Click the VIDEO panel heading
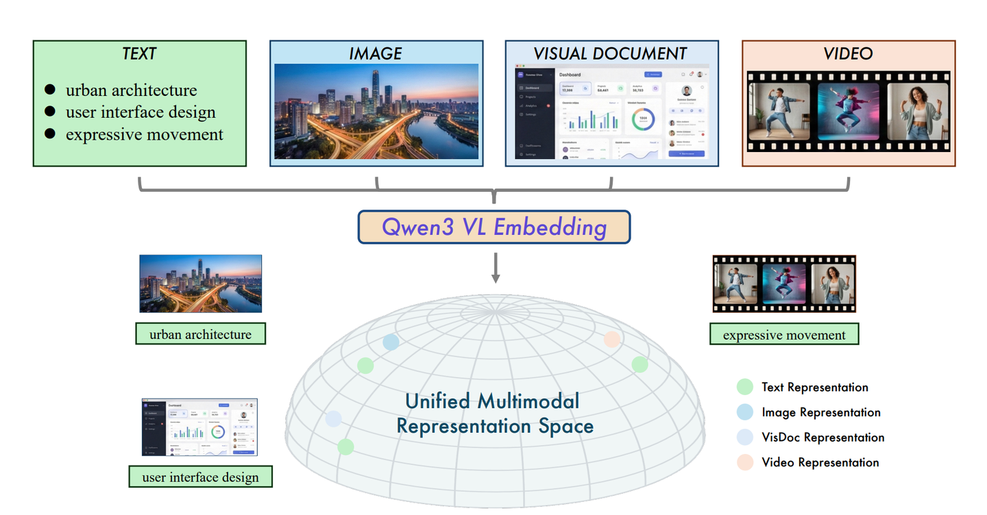Viewport: 987px width, 515px height. (x=849, y=53)
